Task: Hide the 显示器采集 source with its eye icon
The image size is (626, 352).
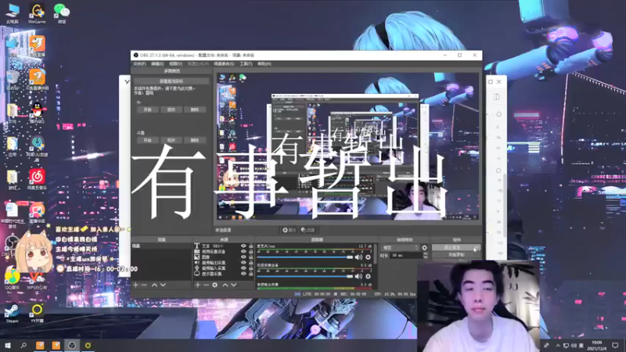Action: pyautogui.click(x=243, y=274)
